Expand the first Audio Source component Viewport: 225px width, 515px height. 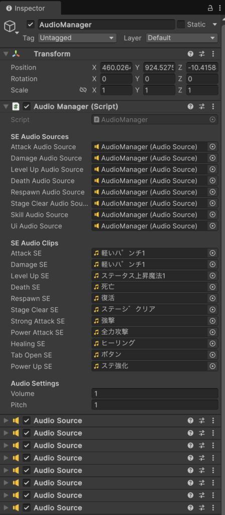point(6,420)
